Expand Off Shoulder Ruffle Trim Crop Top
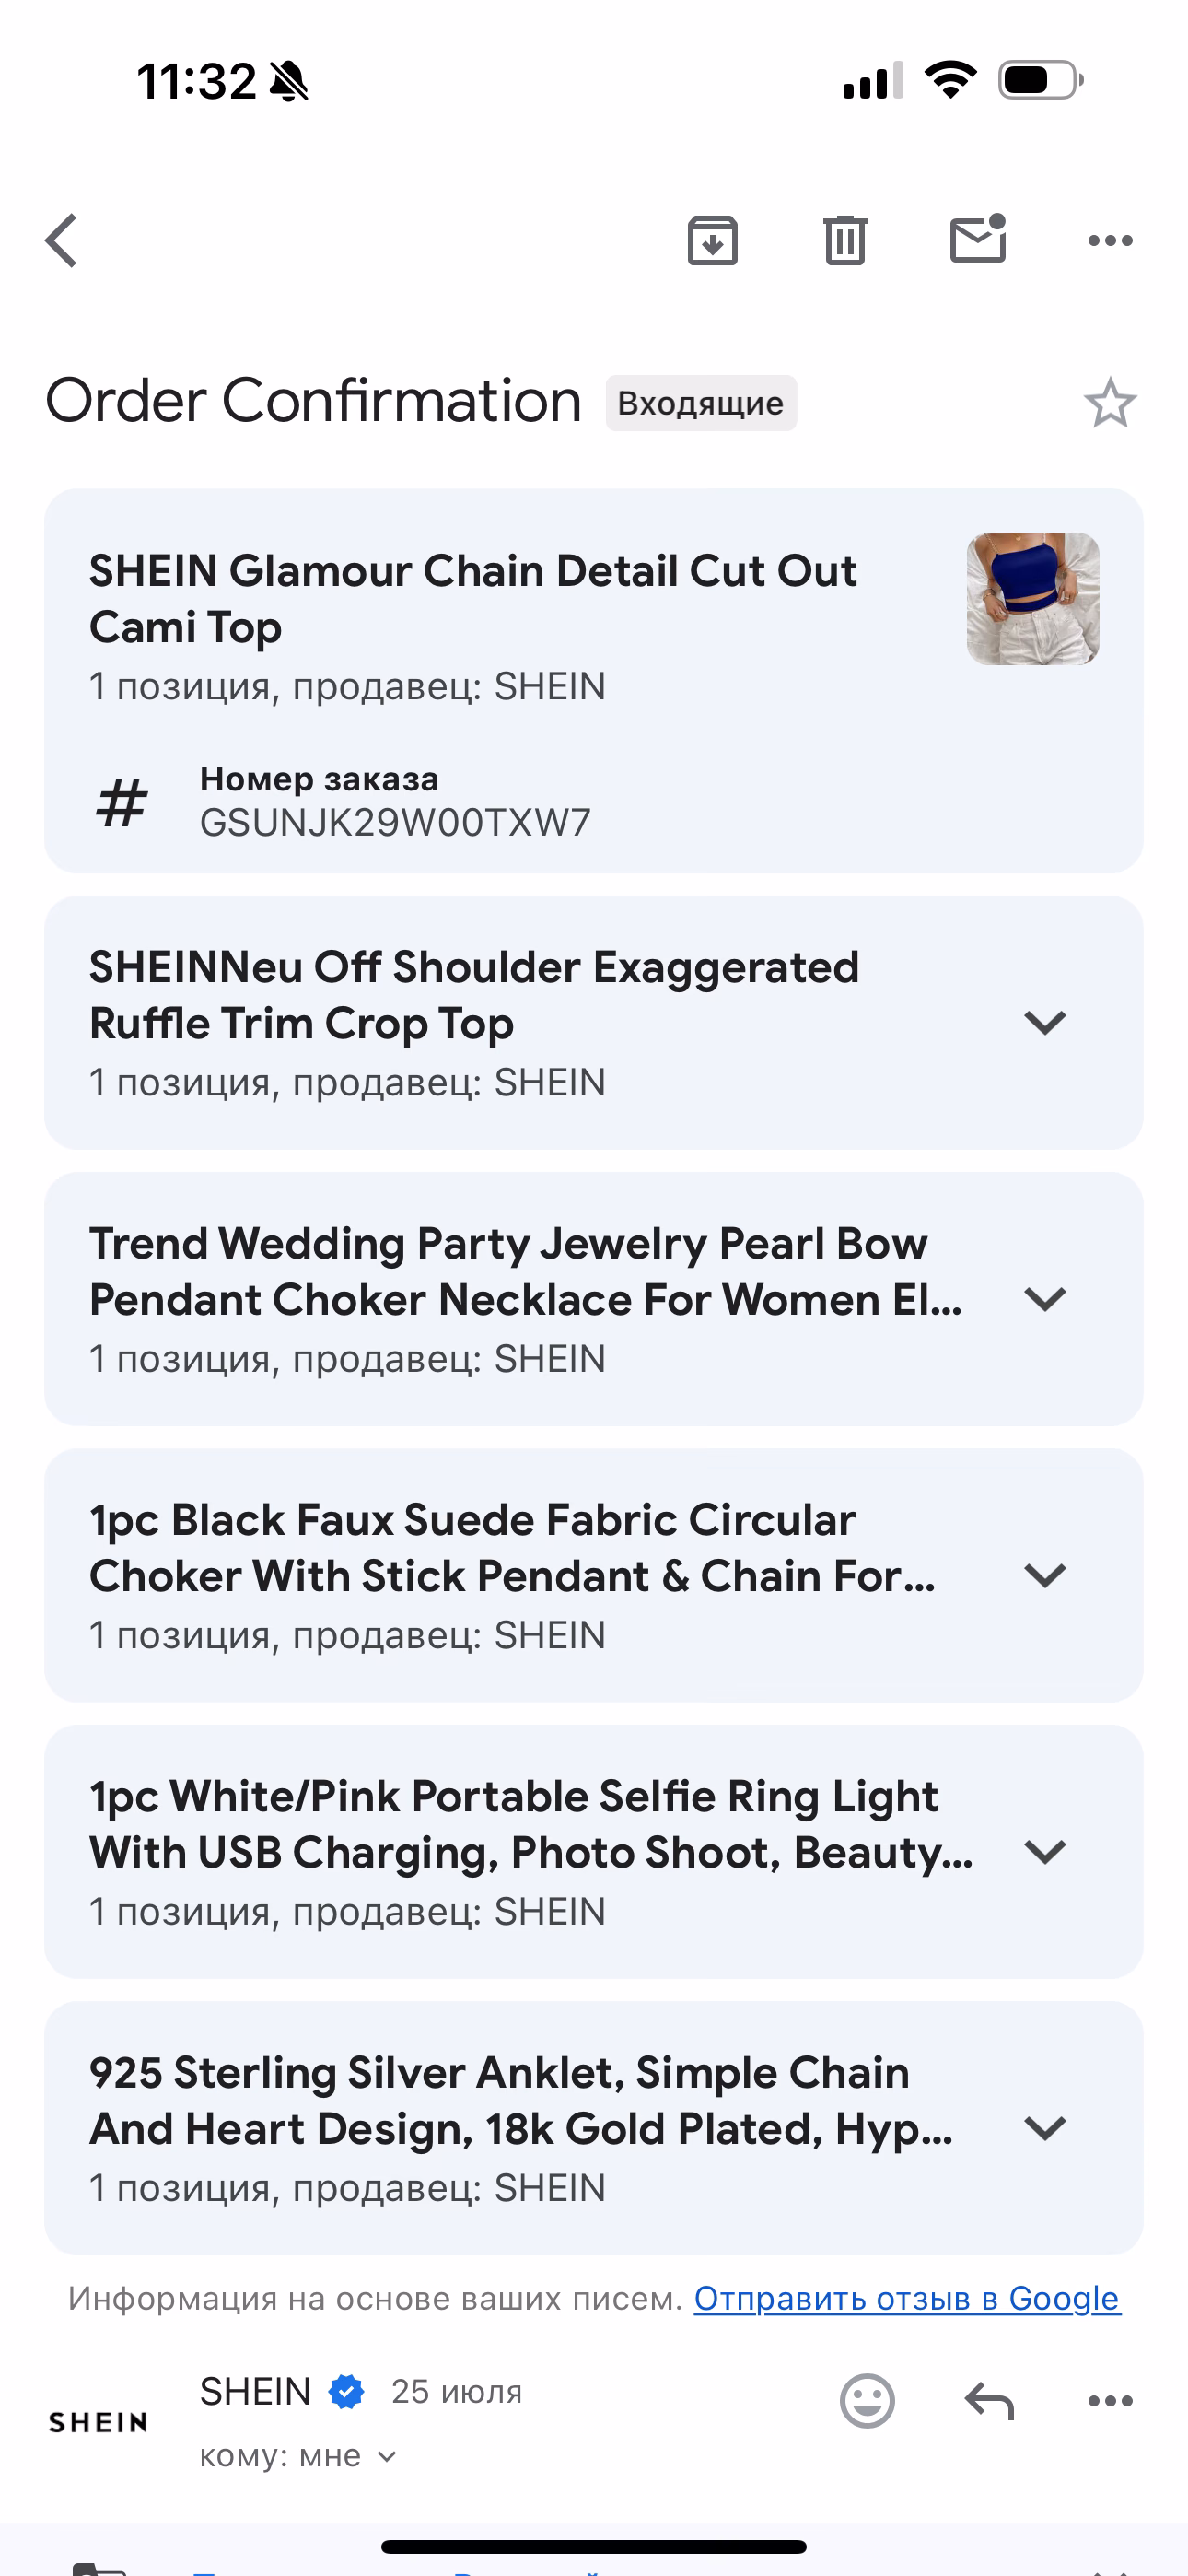Screen dimensions: 1188x2576 tap(1045, 1022)
